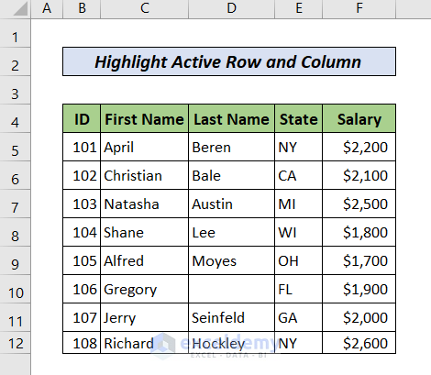Select row 10 header
Screen dimensions: 431x375
point(15,289)
